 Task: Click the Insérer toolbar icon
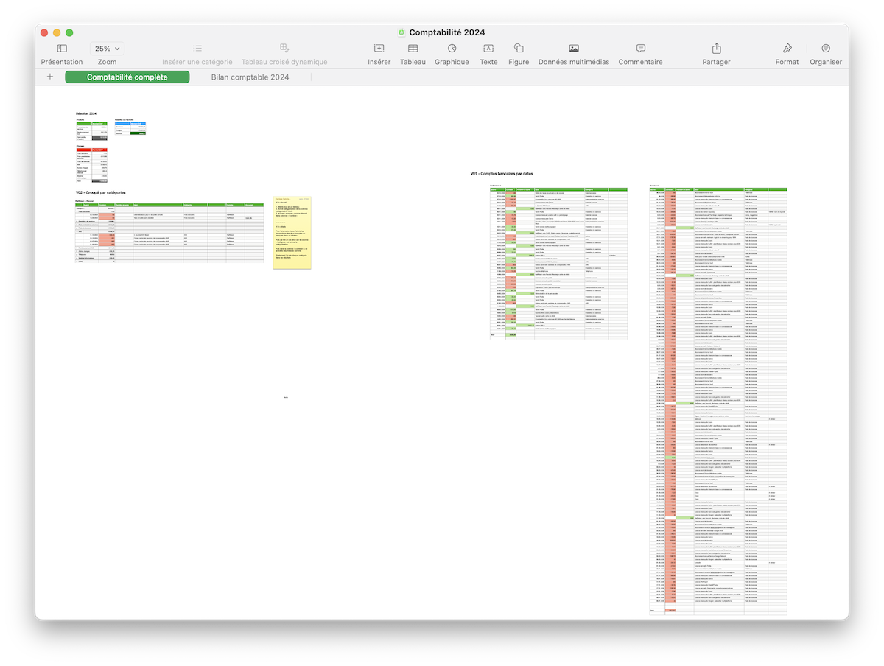(379, 49)
